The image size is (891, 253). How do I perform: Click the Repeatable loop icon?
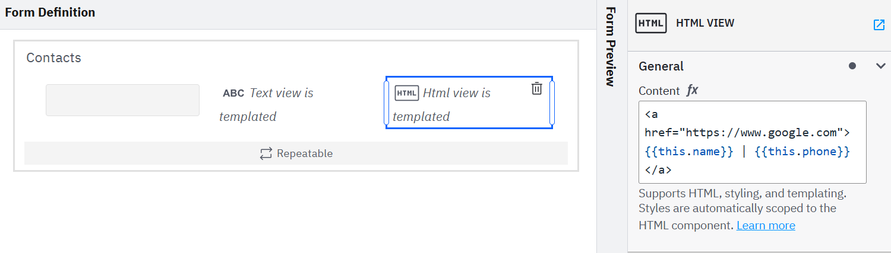click(266, 153)
